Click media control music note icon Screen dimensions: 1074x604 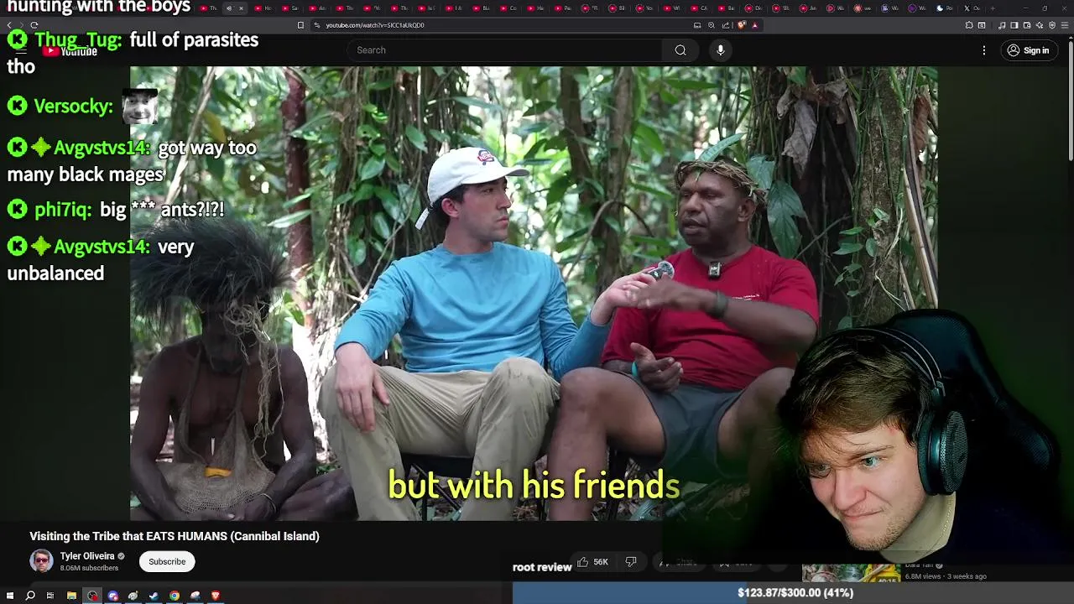pyautogui.click(x=1002, y=25)
